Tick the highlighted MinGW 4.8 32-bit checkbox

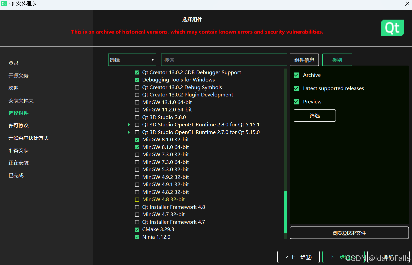click(137, 199)
